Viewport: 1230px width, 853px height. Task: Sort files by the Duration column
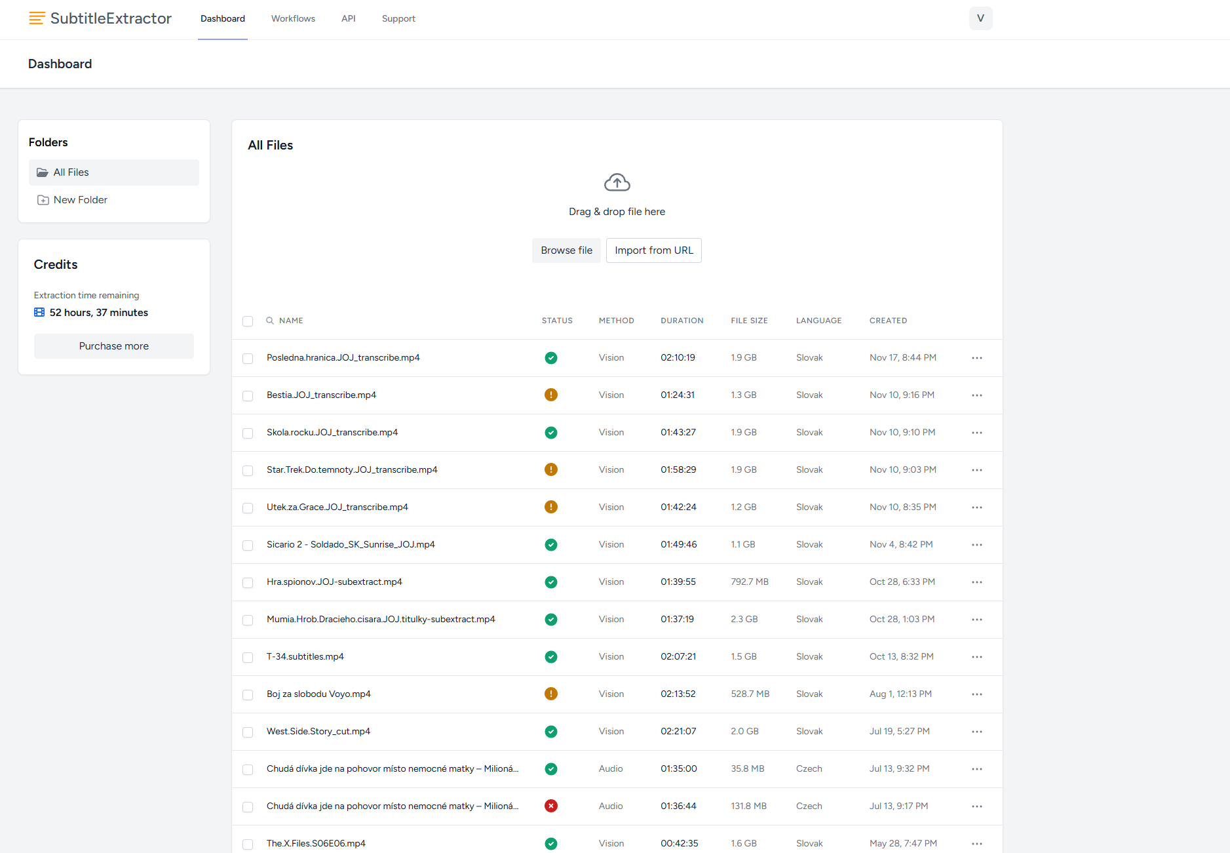tap(682, 321)
